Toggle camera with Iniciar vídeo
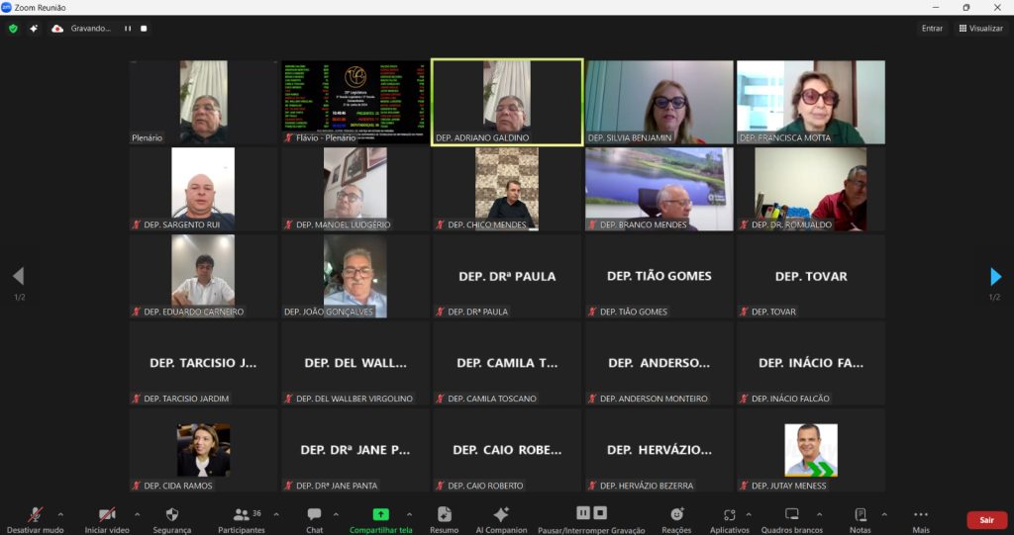The width and height of the screenshot is (1014, 535). (x=107, y=518)
